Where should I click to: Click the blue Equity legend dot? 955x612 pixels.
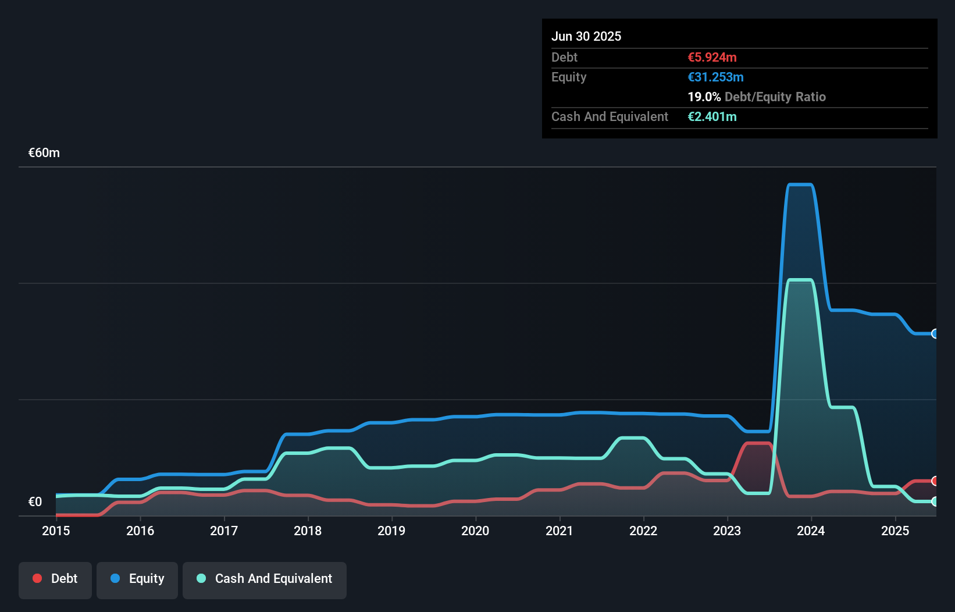(115, 578)
